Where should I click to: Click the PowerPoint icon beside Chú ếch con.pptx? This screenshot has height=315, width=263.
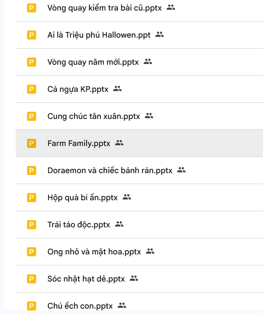point(32,306)
